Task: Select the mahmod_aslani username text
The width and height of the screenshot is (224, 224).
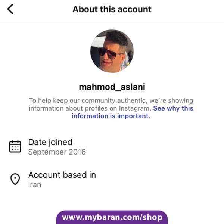Action: tap(112, 87)
